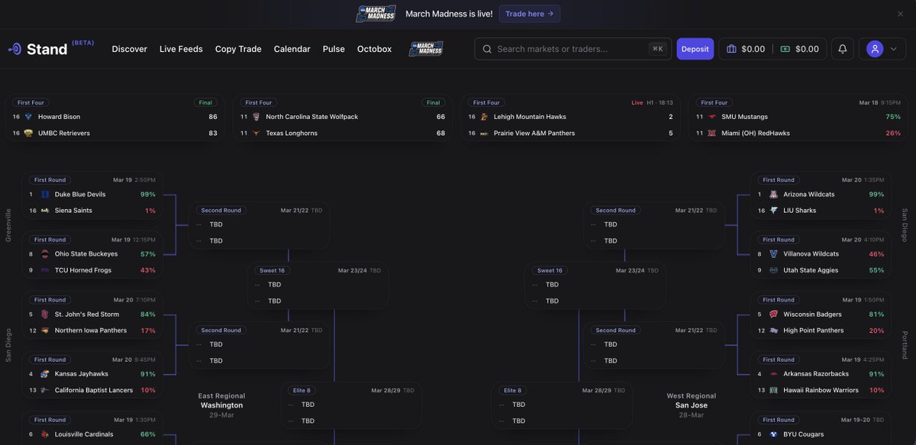Open Copy Trade page

point(238,49)
